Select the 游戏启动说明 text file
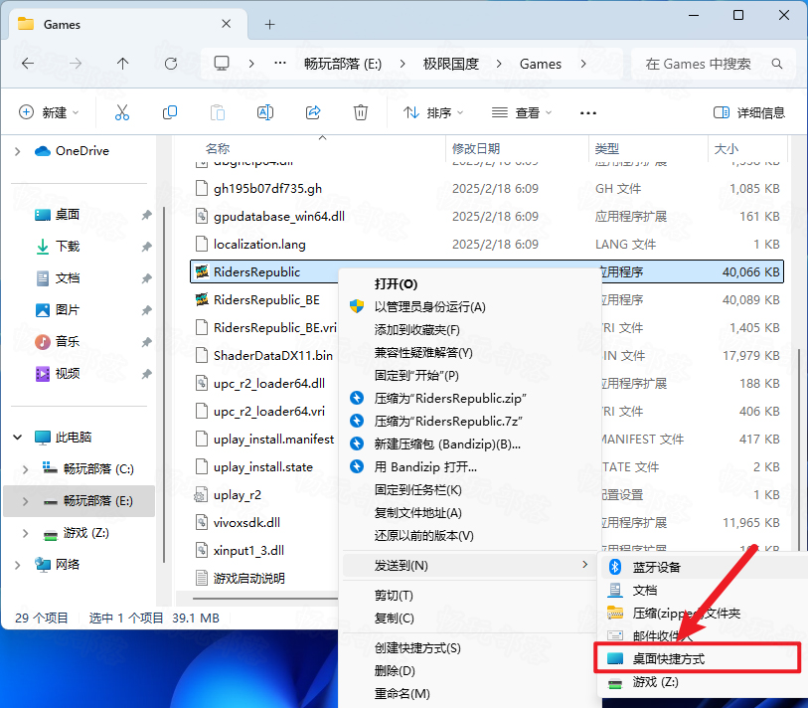 248,578
